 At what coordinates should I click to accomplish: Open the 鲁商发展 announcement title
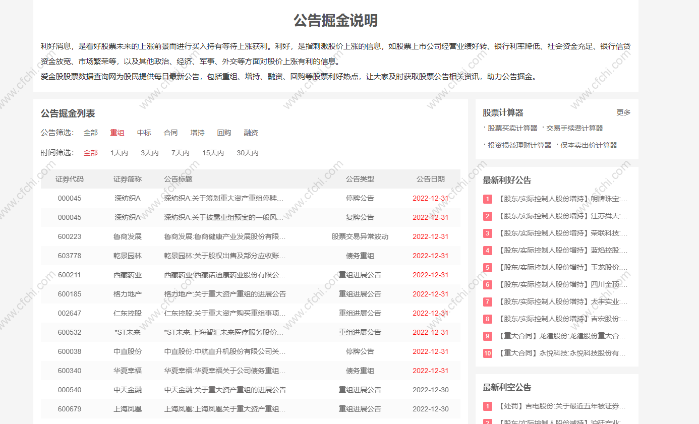(x=225, y=236)
